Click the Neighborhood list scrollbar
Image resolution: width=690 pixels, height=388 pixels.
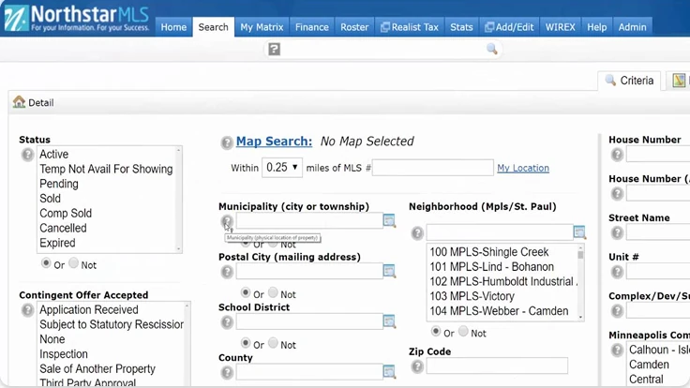coord(581,282)
